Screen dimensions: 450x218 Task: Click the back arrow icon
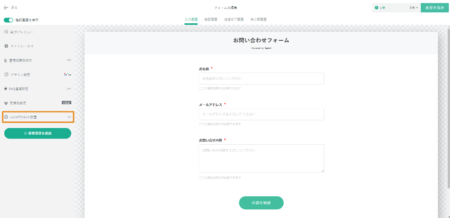click(x=6, y=8)
